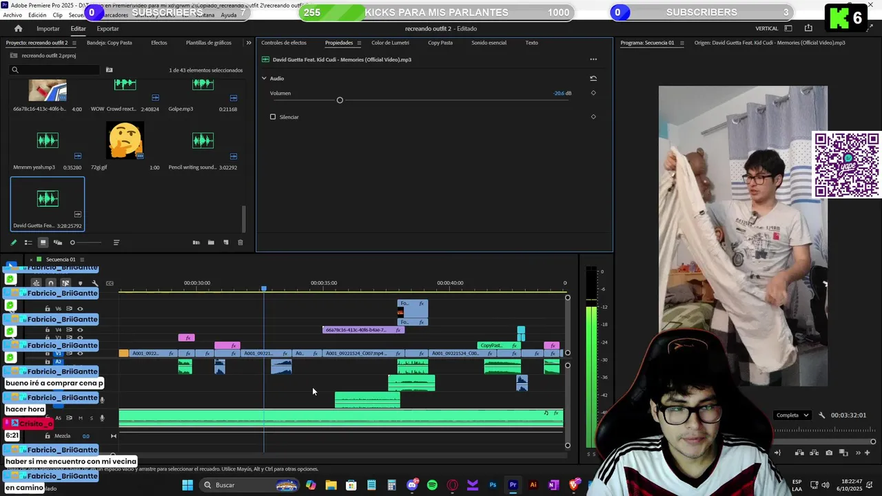Switch to Sonido esencial tab
Screen dimensions: 882x496
pyautogui.click(x=489, y=43)
